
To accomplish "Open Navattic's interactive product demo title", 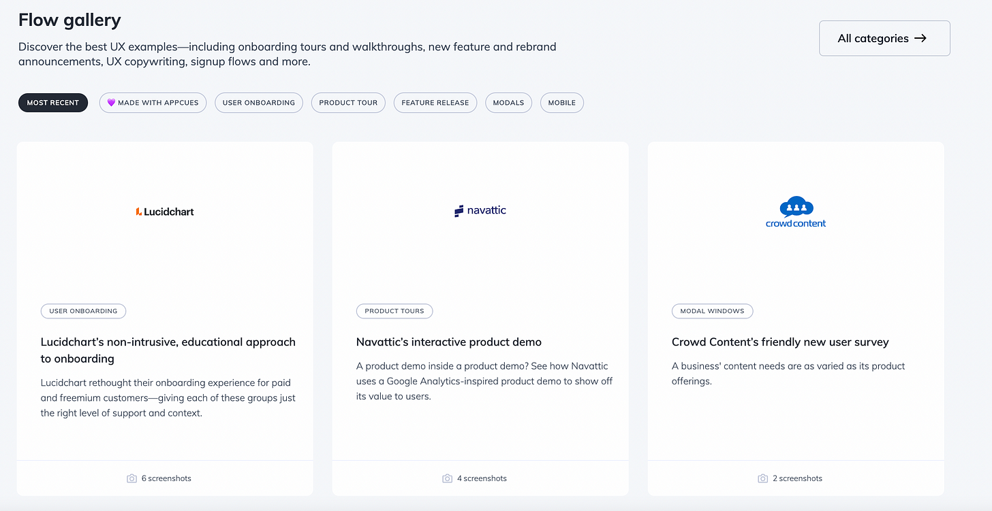I will click(x=448, y=342).
